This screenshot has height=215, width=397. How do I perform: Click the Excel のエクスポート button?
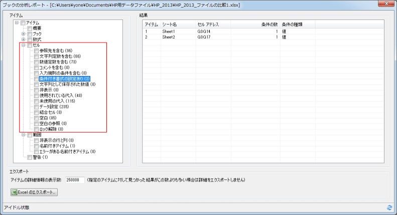(x=34, y=192)
